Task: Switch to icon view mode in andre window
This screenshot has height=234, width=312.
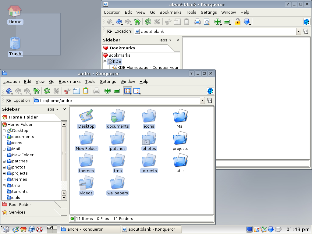Action: pyautogui.click(x=128, y=91)
